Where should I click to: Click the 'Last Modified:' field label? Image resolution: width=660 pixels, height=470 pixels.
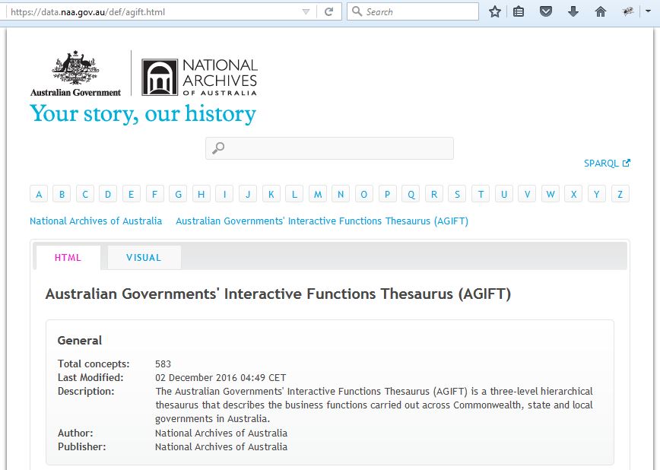90,378
